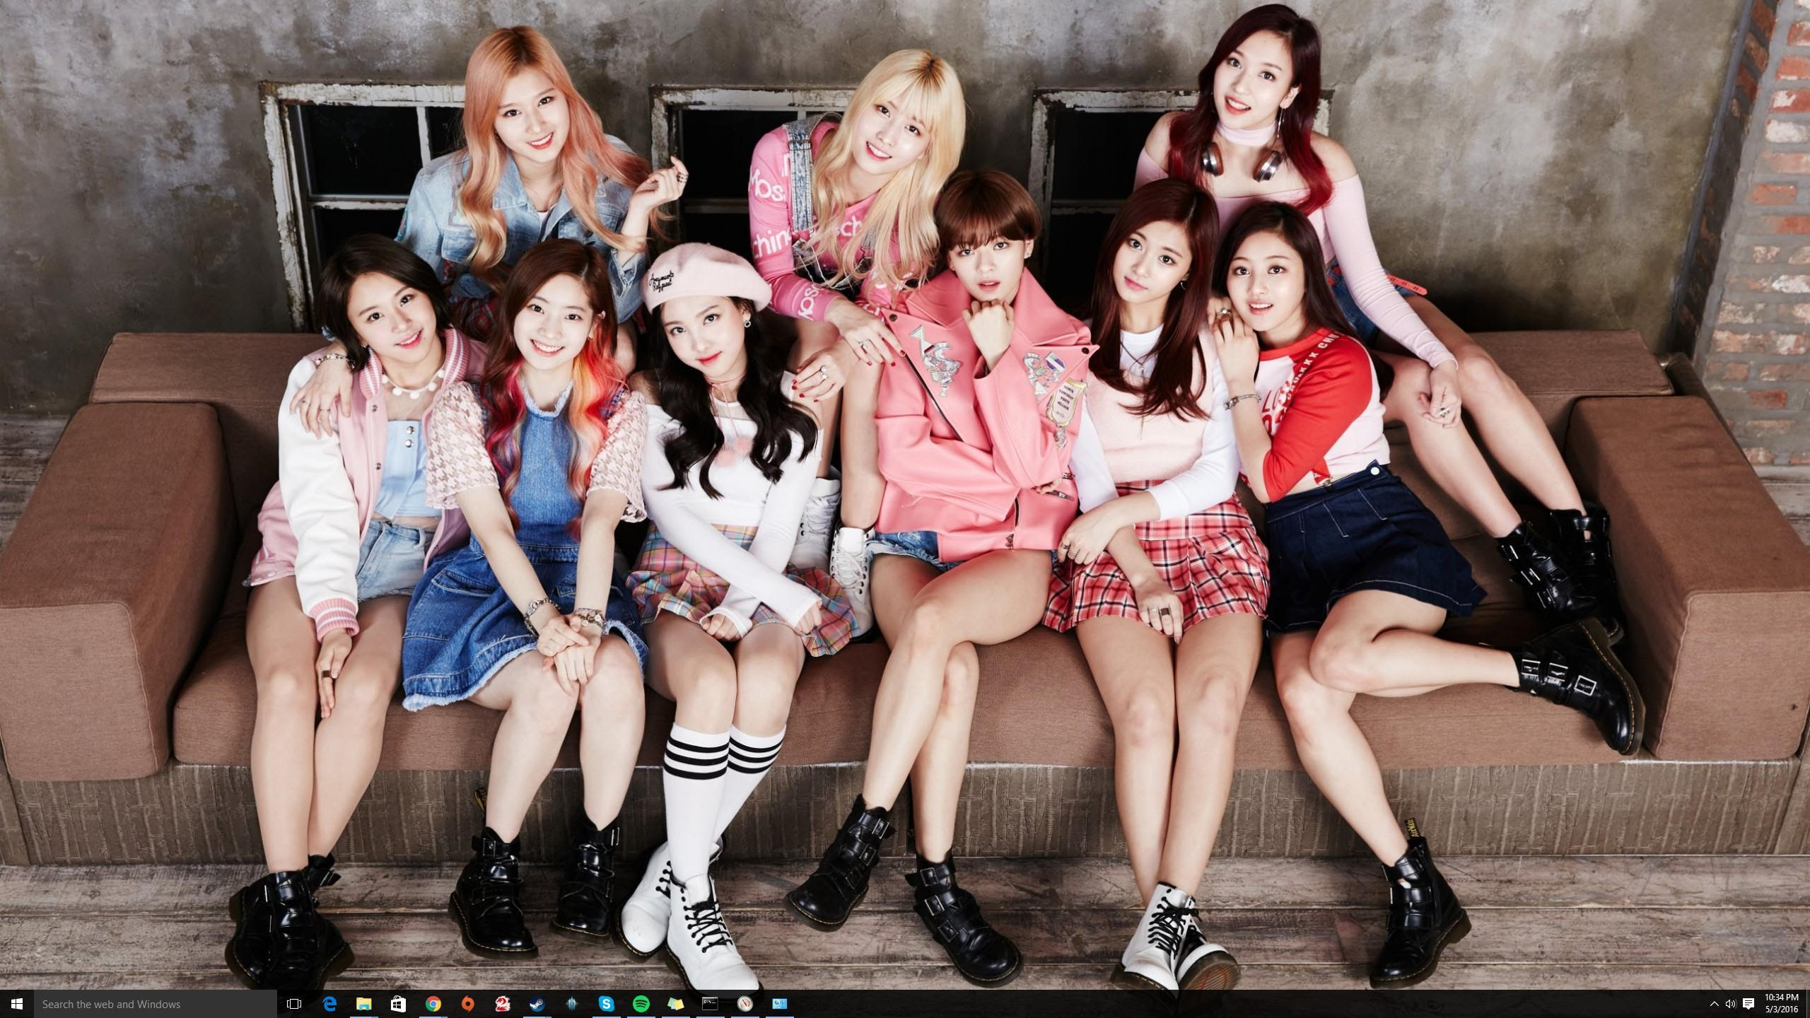Open Skype

(x=607, y=1004)
